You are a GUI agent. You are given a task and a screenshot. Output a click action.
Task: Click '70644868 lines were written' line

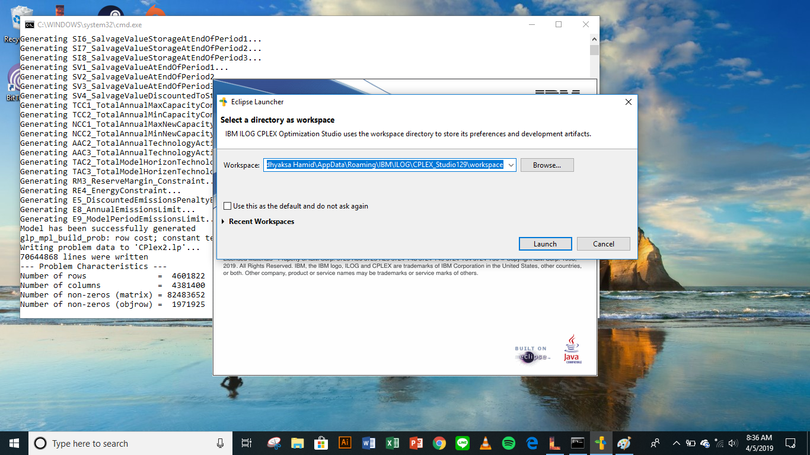click(x=84, y=257)
